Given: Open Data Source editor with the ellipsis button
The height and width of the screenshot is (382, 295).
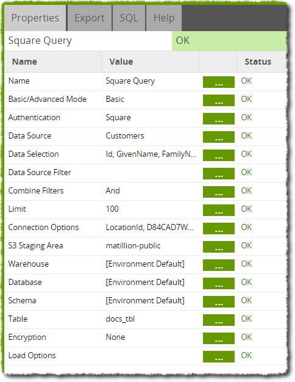Looking at the screenshot, I should (x=219, y=137).
